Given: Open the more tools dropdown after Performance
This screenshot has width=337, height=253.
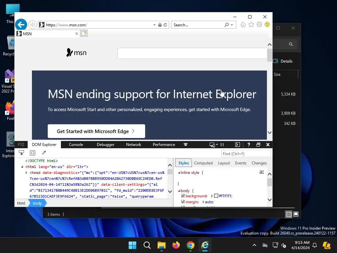Looking at the screenshot, I should (x=186, y=145).
